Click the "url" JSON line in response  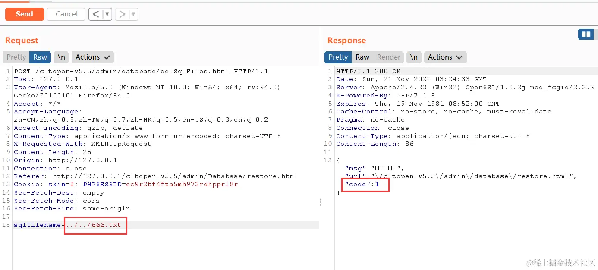461,176
